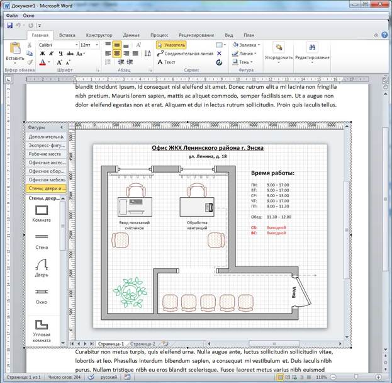The height and width of the screenshot is (383, 392).
Task: Toggle Strikethrough (abc) formatting
Action: click(70, 54)
